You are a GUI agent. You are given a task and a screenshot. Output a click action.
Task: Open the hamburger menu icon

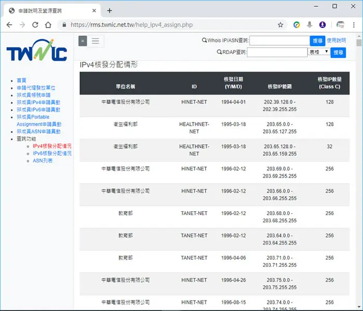[x=95, y=41]
